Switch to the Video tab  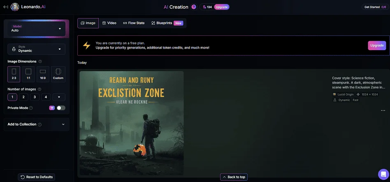(109, 23)
